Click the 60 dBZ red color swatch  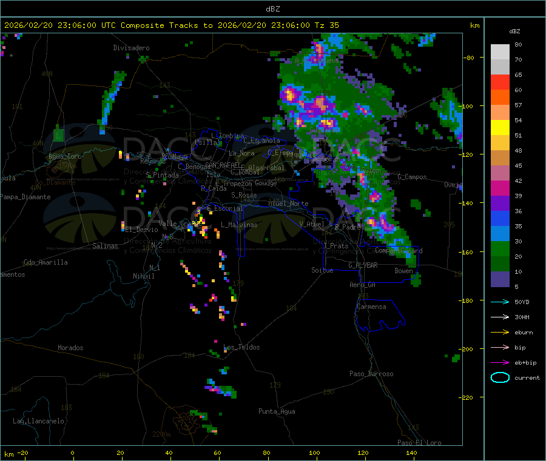click(x=500, y=82)
